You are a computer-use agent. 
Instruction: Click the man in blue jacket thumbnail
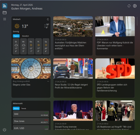click(115, 26)
